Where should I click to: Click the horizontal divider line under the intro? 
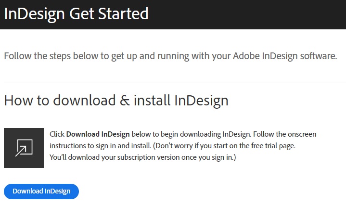coord(173,82)
